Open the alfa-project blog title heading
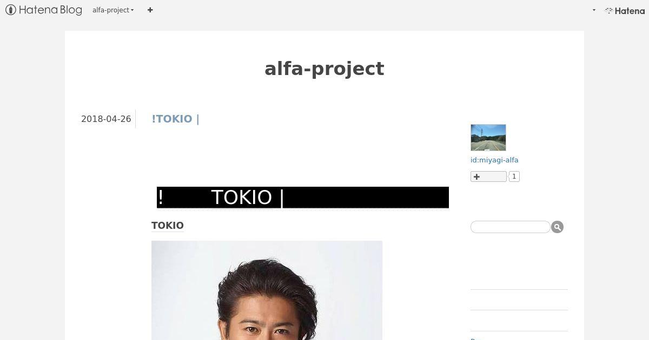 pos(325,69)
